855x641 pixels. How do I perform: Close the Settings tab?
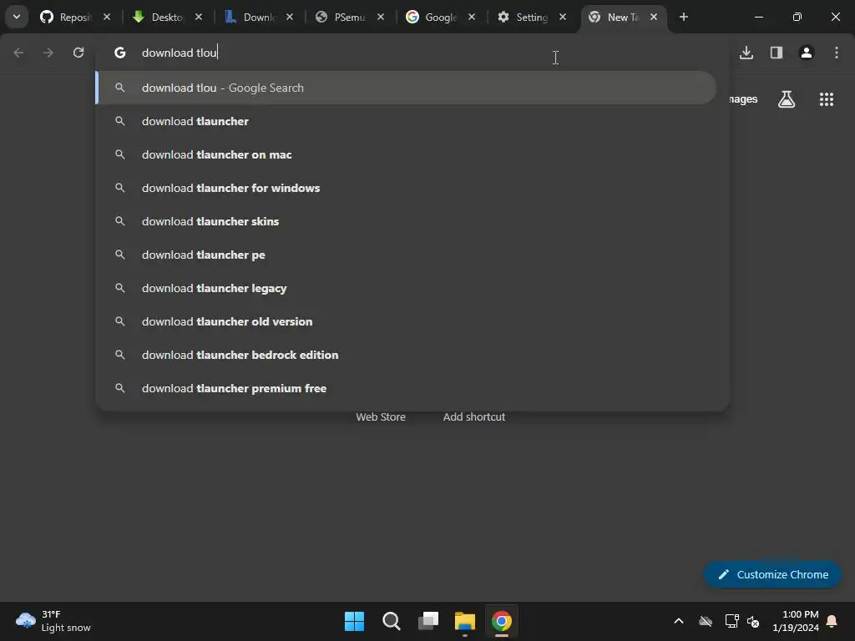coord(563,17)
